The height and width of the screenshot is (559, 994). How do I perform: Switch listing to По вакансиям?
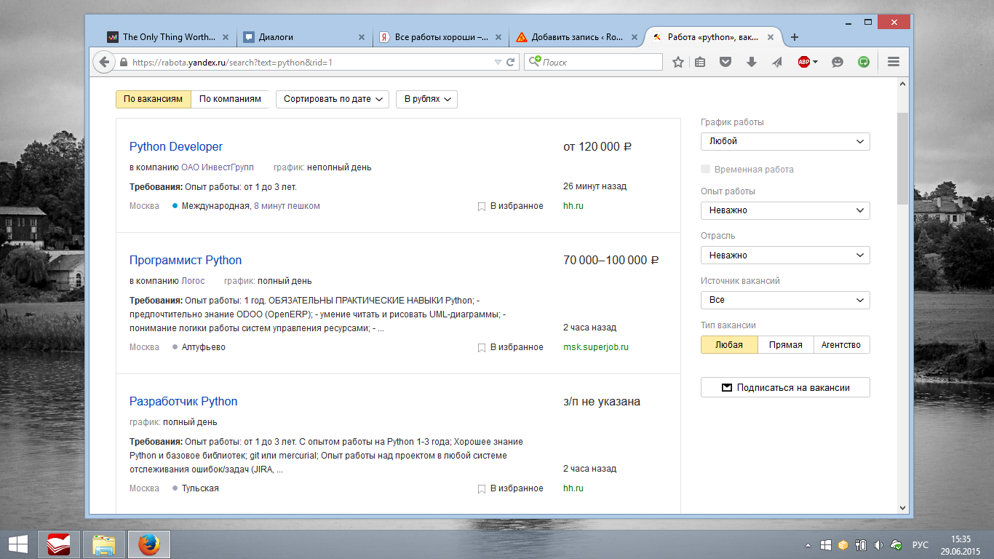[153, 99]
